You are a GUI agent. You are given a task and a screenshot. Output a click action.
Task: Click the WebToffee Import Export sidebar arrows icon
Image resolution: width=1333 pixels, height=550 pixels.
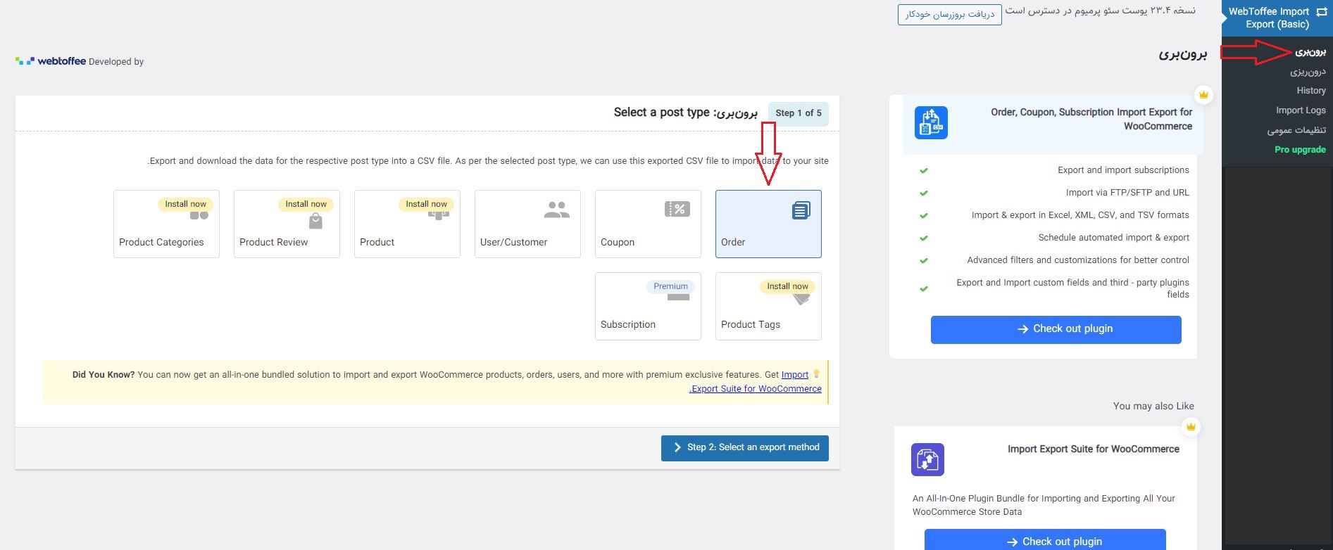click(1322, 12)
